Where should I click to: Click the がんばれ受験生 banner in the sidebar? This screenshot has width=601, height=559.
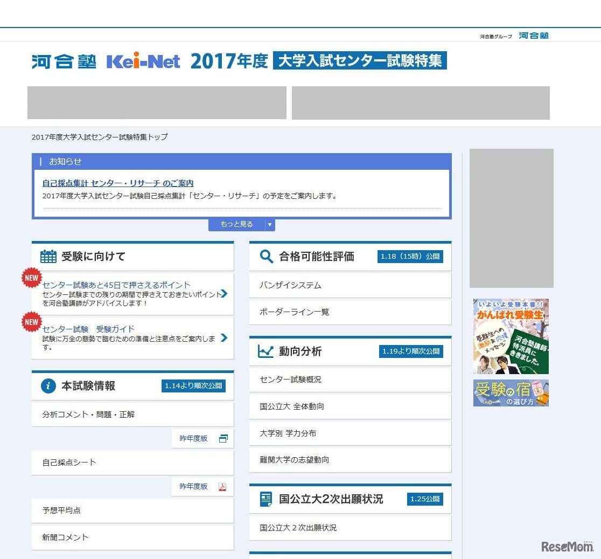(510, 336)
